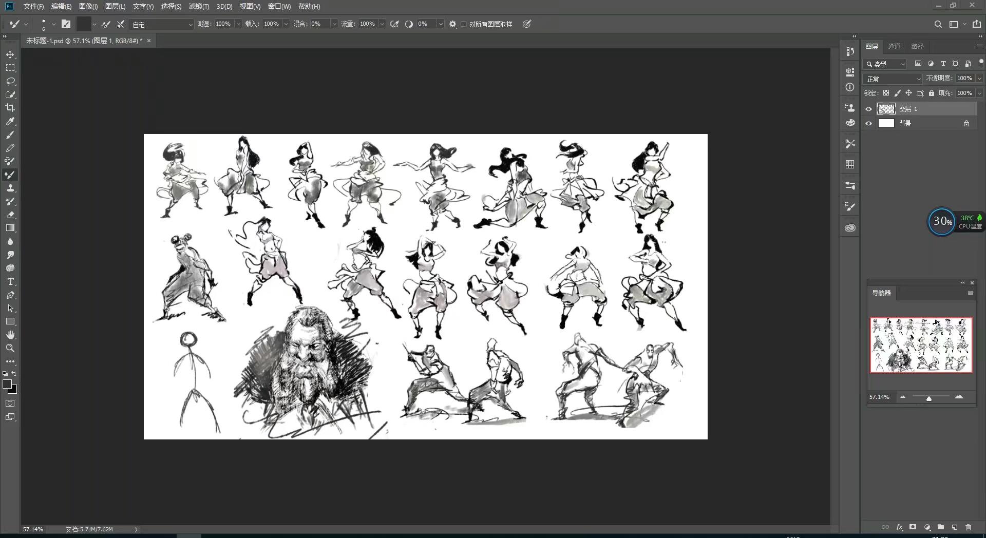
Task: Open the 文件(F) menu
Action: (33, 6)
